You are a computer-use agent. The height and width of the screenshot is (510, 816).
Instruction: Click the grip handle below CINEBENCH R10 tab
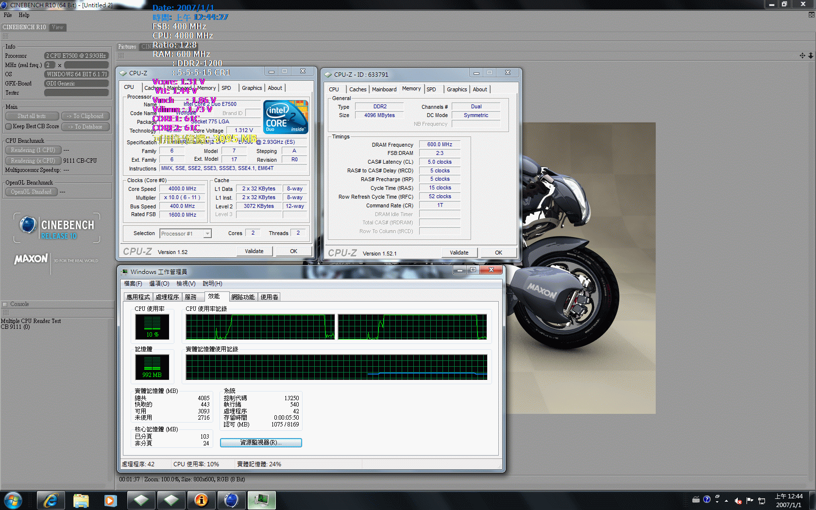[x=6, y=36]
